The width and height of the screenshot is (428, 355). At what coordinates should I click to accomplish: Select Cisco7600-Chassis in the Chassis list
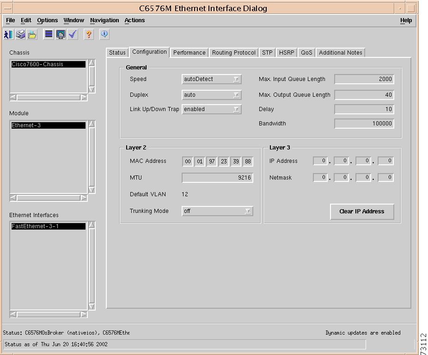pyautogui.click(x=49, y=64)
